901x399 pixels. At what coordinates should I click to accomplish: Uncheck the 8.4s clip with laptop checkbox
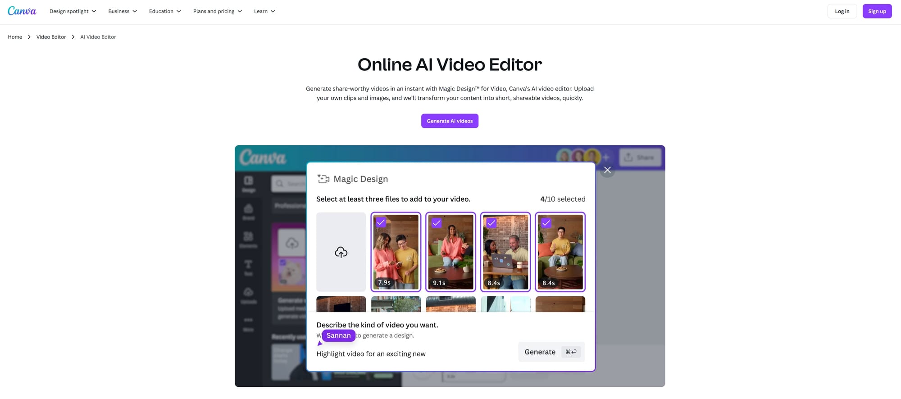pos(491,222)
